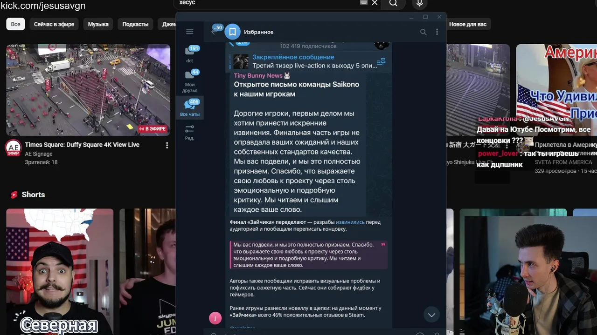Select the Подкасты filter chip
This screenshot has height=335, width=597.
(135, 24)
